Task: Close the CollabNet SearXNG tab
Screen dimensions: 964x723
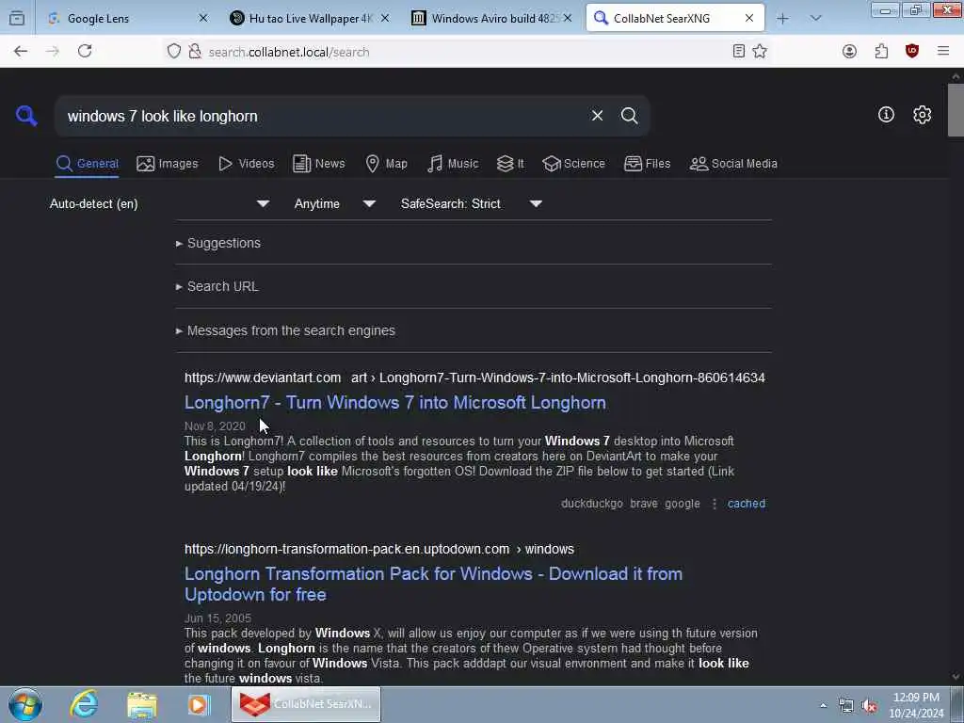Action: [x=749, y=19]
